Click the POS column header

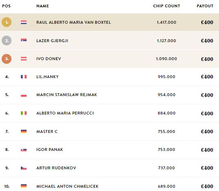(6, 6)
